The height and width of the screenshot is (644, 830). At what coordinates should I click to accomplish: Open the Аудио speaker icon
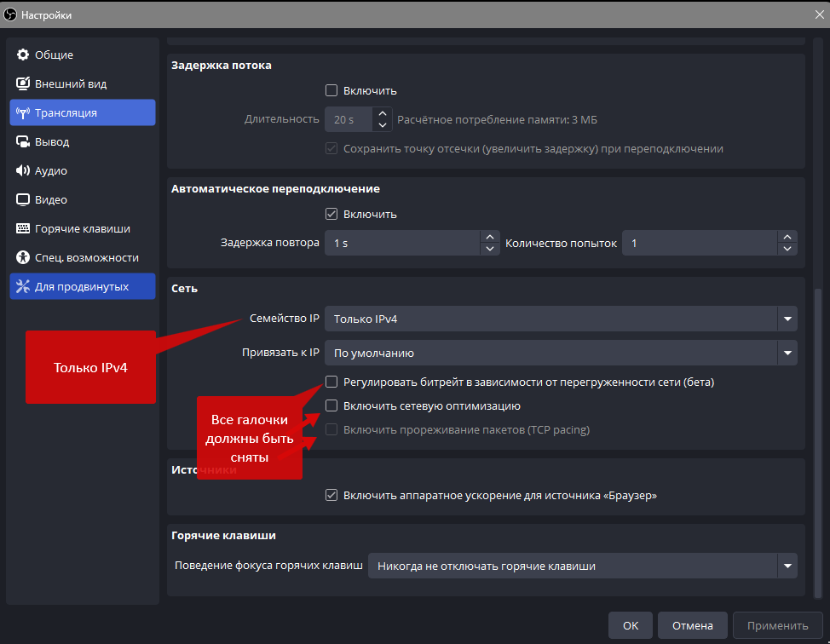pos(23,170)
